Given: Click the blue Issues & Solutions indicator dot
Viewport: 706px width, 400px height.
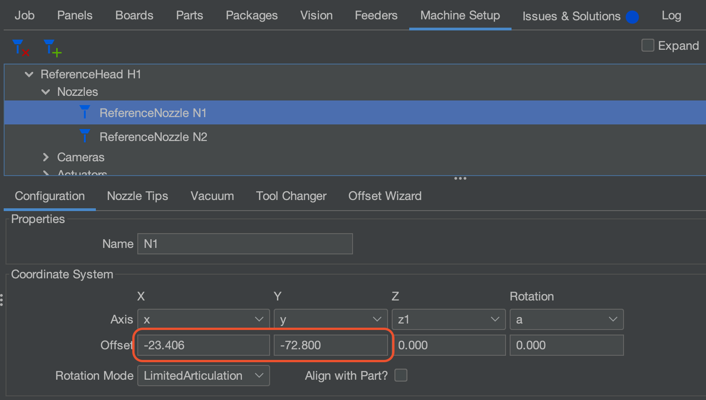Looking at the screenshot, I should coord(632,17).
